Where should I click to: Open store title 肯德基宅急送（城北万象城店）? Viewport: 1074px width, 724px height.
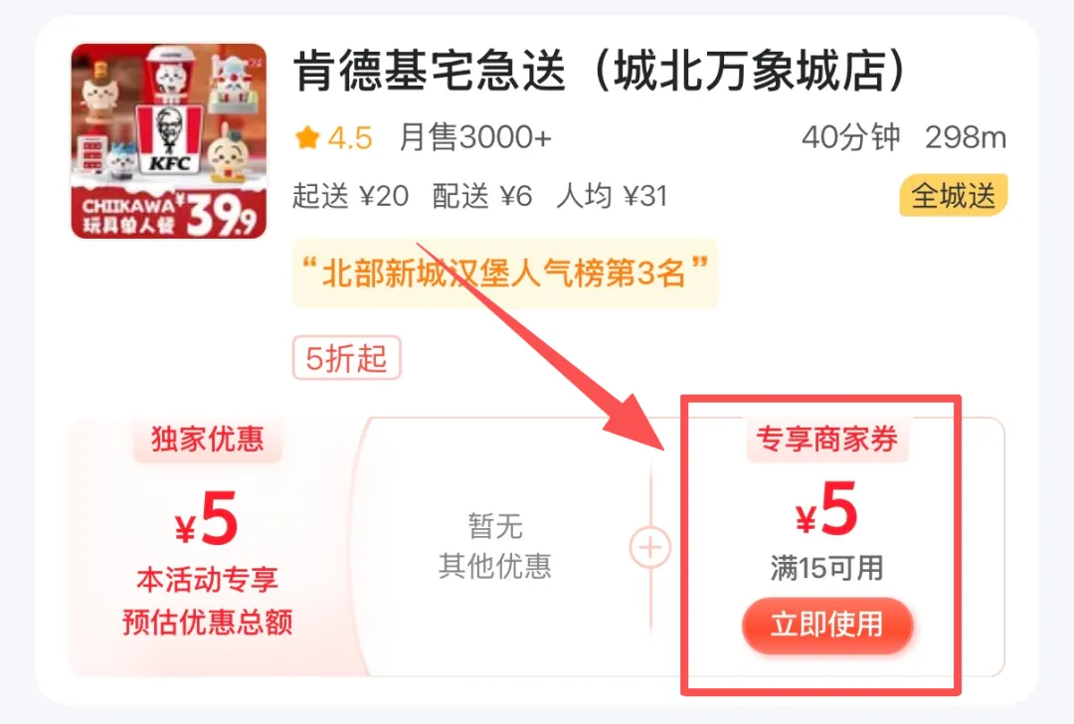click(601, 71)
